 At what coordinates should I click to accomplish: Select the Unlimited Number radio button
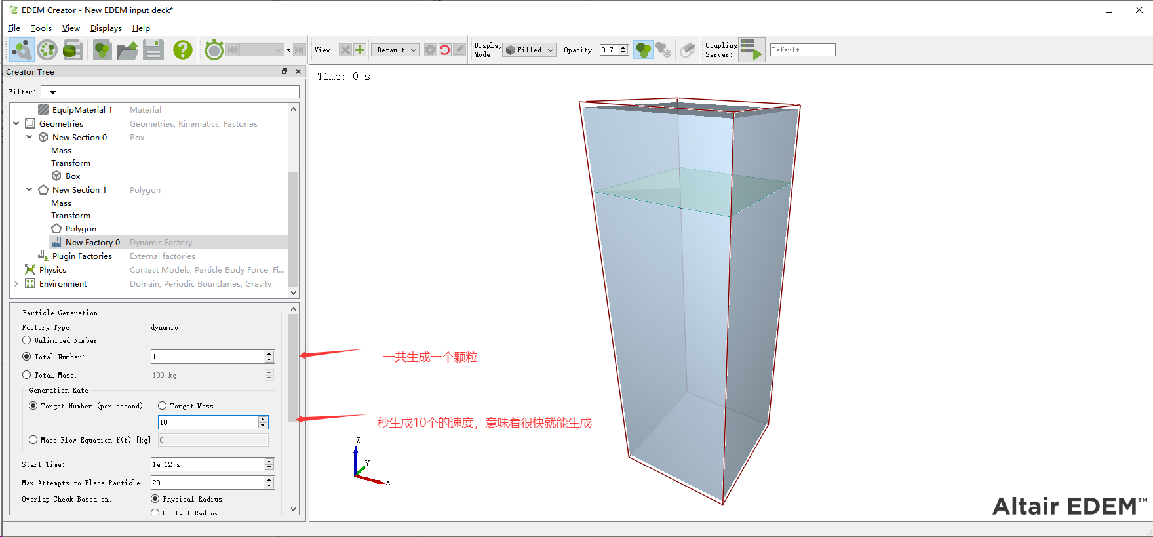(27, 340)
